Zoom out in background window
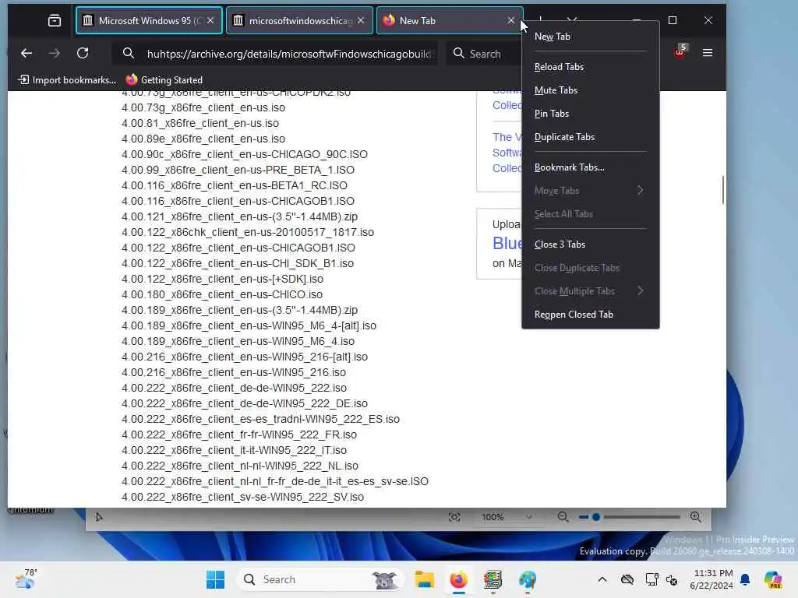Viewport: 798px width, 598px height. [x=563, y=517]
